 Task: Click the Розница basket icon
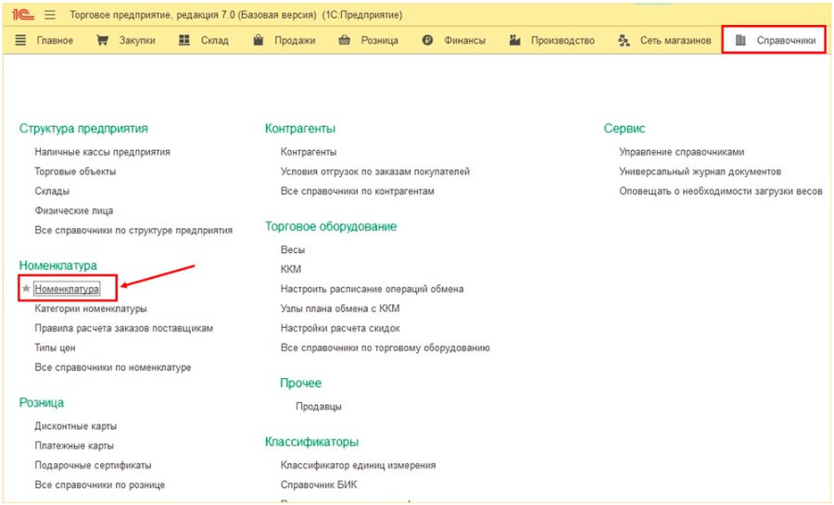pos(344,40)
